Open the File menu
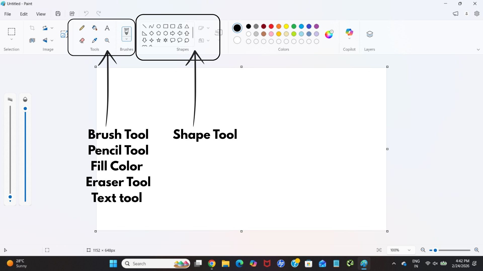483x271 pixels. click(x=8, y=14)
